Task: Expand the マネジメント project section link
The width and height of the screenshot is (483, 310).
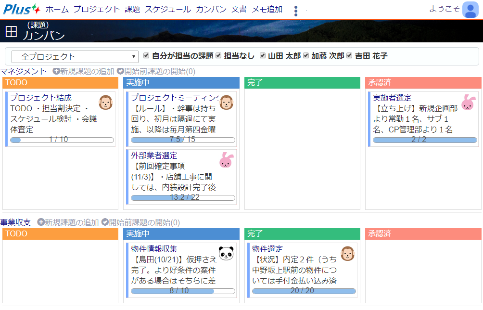Action: pyautogui.click(x=24, y=71)
